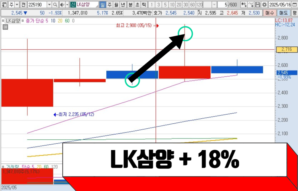Click the green 신 badge icon
Image resolution: width=298 pixels, height=191 pixels.
(x=73, y=4)
